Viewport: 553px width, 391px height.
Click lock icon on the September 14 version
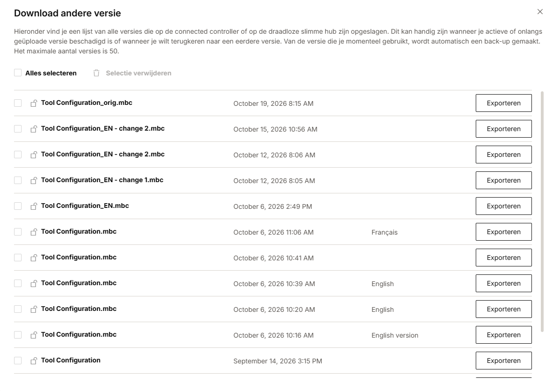tap(34, 361)
